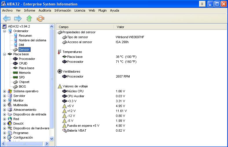Screen dimensions: 228x147
Task: Click the Valor column header
Action: click(120, 27)
